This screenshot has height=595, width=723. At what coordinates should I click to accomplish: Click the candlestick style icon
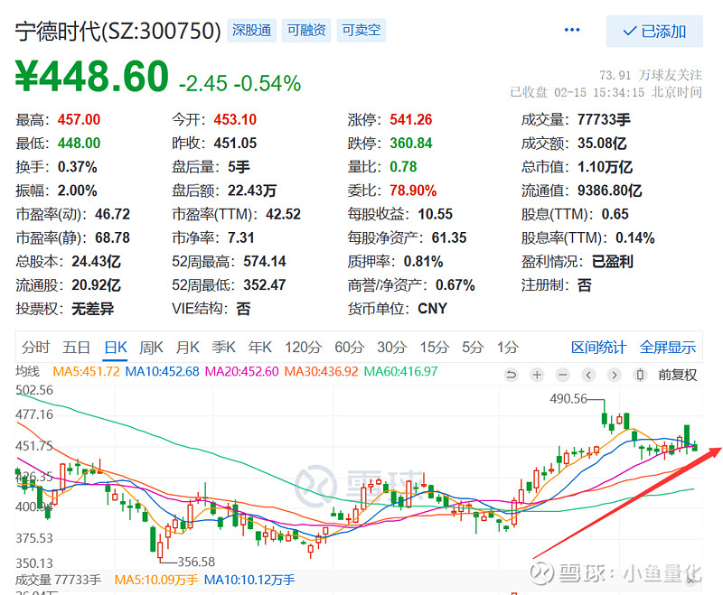pos(640,375)
